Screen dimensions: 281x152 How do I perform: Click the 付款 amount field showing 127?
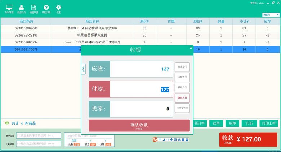click(141, 89)
